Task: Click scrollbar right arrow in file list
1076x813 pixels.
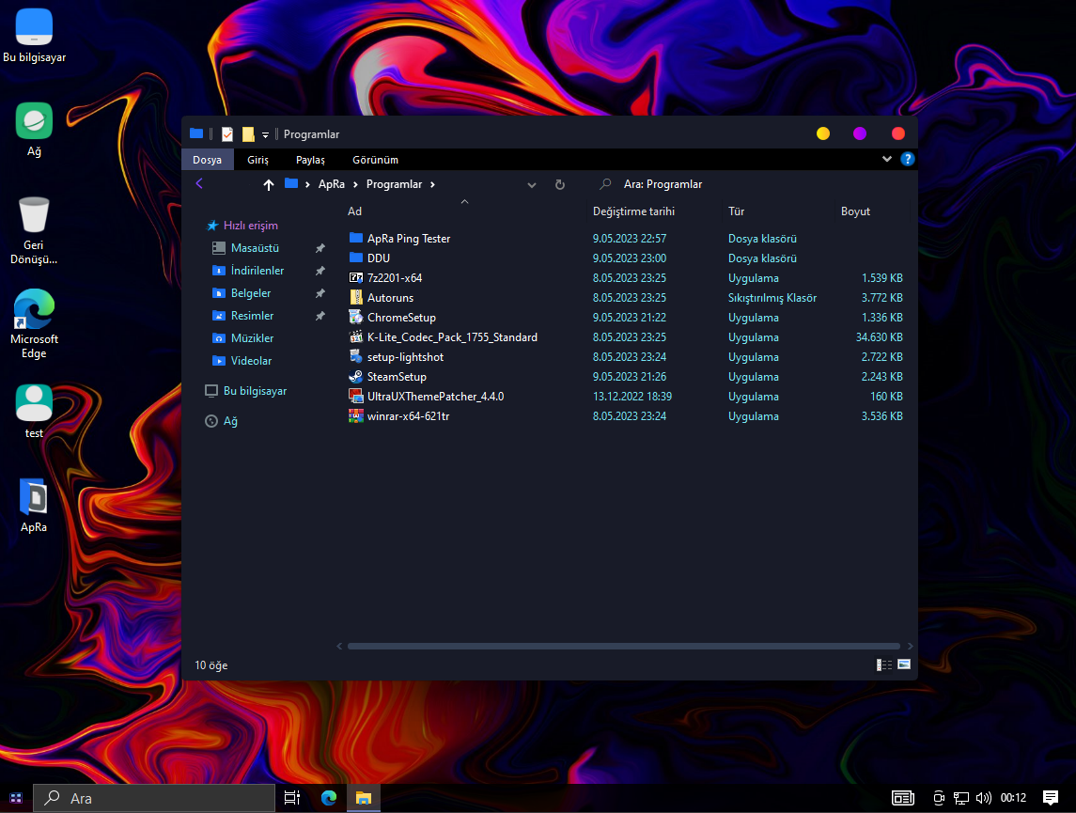Action: click(910, 647)
